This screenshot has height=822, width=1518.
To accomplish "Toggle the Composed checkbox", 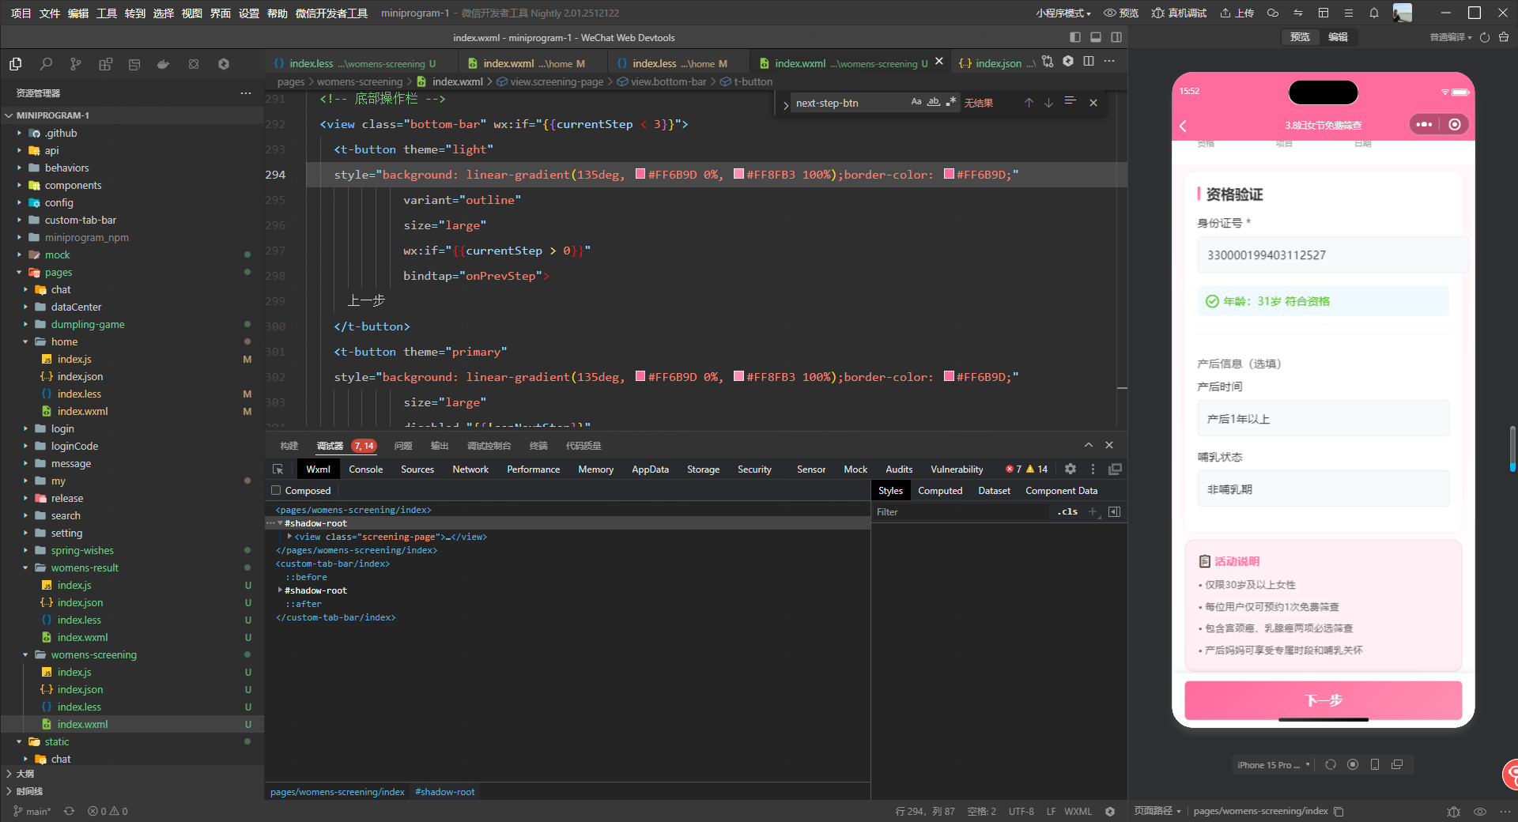I will pos(276,491).
